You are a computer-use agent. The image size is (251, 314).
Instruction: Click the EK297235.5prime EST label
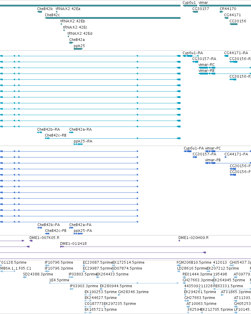coord(120,304)
